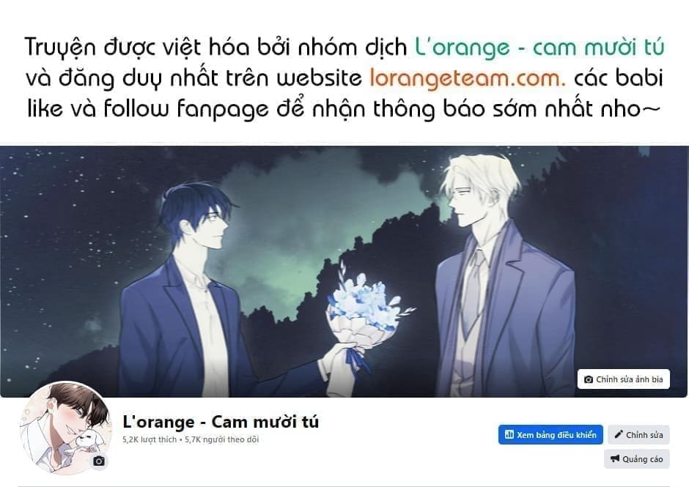Open Xem bảng điều khiển

point(550,435)
